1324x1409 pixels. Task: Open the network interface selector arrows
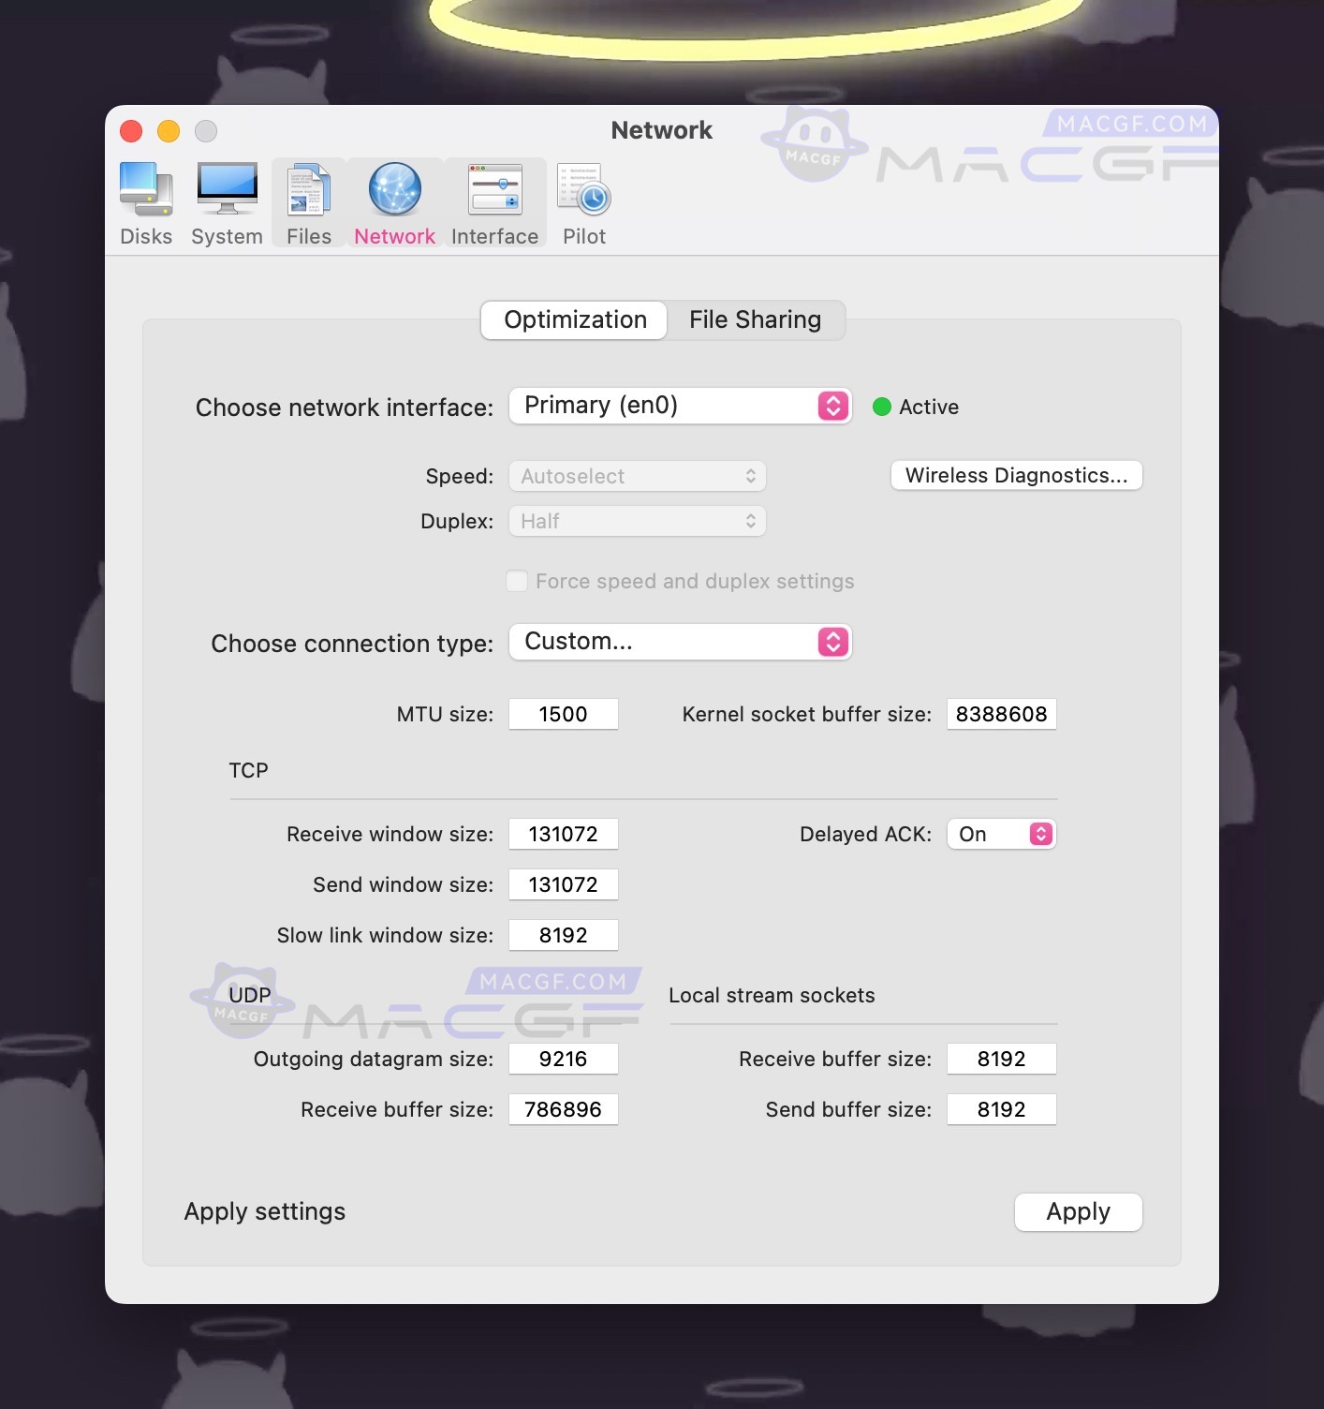click(x=831, y=406)
